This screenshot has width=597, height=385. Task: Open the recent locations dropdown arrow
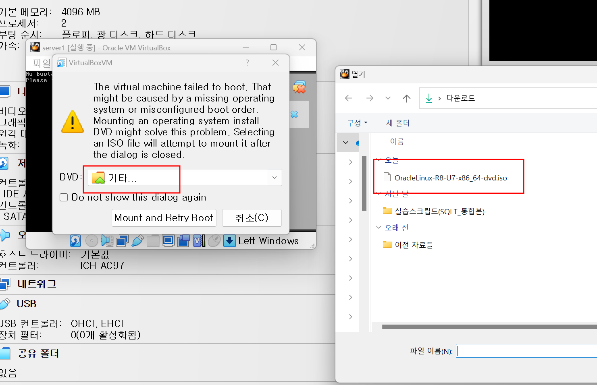point(388,98)
